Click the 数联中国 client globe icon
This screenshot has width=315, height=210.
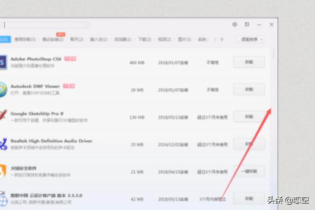pos(3,198)
